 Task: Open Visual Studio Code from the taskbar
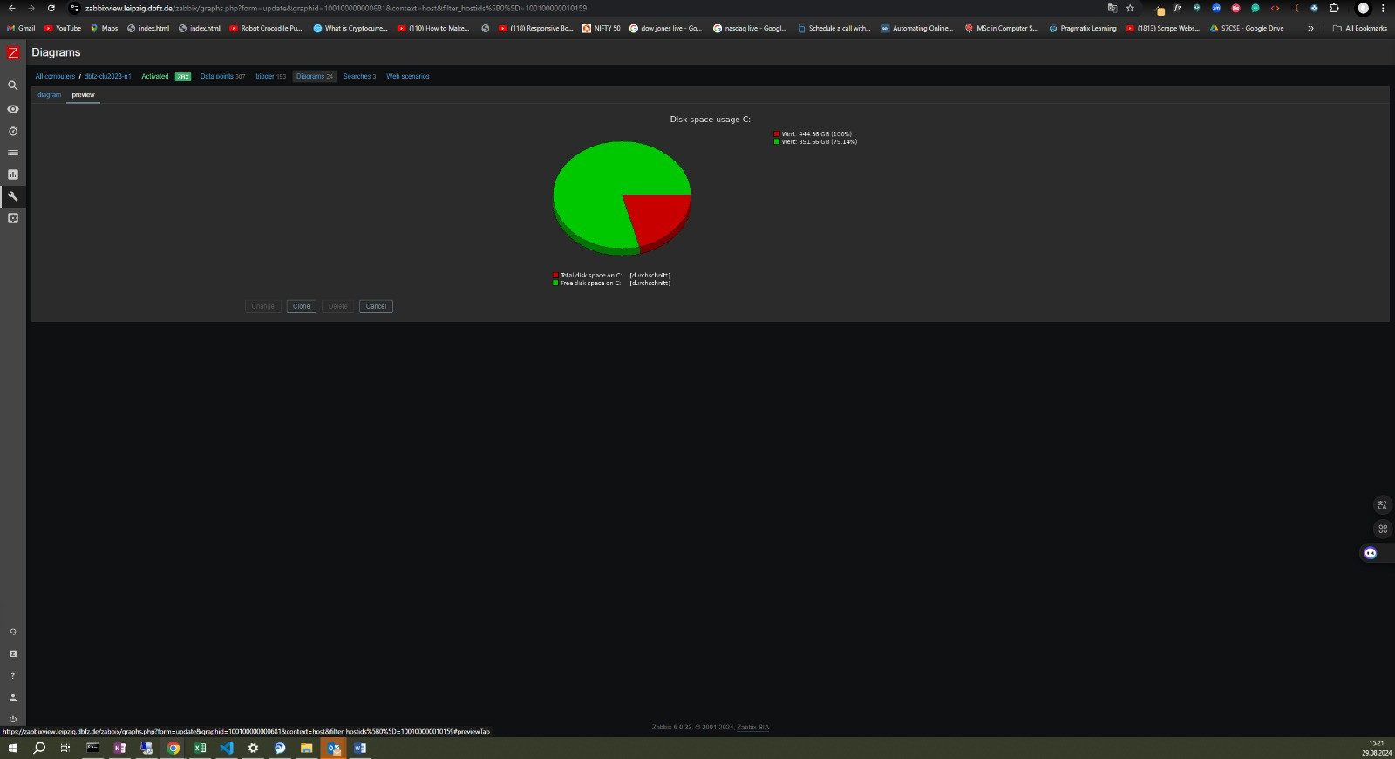pyautogui.click(x=227, y=748)
